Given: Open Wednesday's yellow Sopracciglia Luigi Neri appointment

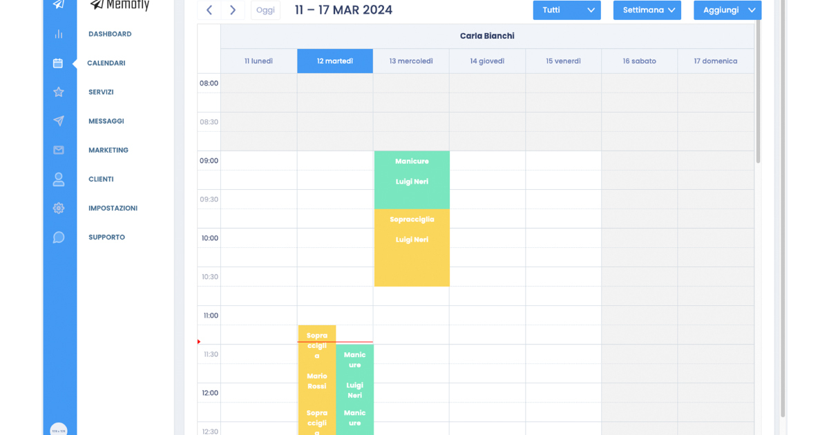Looking at the screenshot, I should click(x=412, y=249).
